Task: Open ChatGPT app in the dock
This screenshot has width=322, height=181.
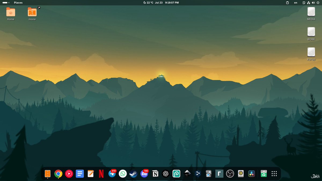Action: pyautogui.click(x=166, y=174)
